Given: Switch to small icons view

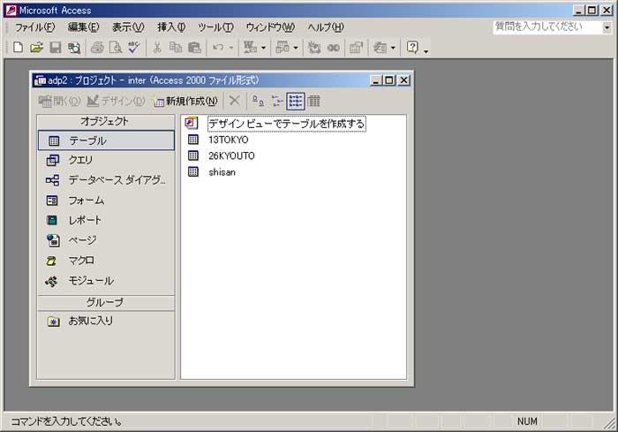Looking at the screenshot, I should [277, 101].
